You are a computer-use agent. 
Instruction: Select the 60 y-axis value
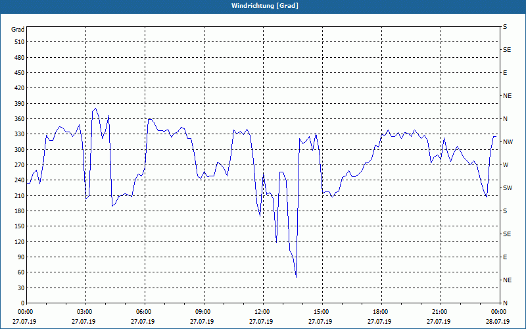coord(21,272)
